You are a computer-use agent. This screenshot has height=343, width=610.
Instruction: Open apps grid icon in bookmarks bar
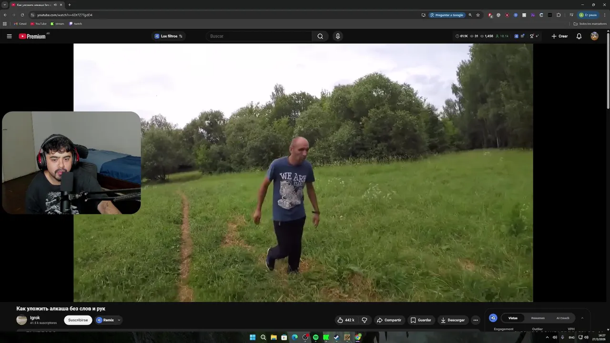tap(5, 24)
